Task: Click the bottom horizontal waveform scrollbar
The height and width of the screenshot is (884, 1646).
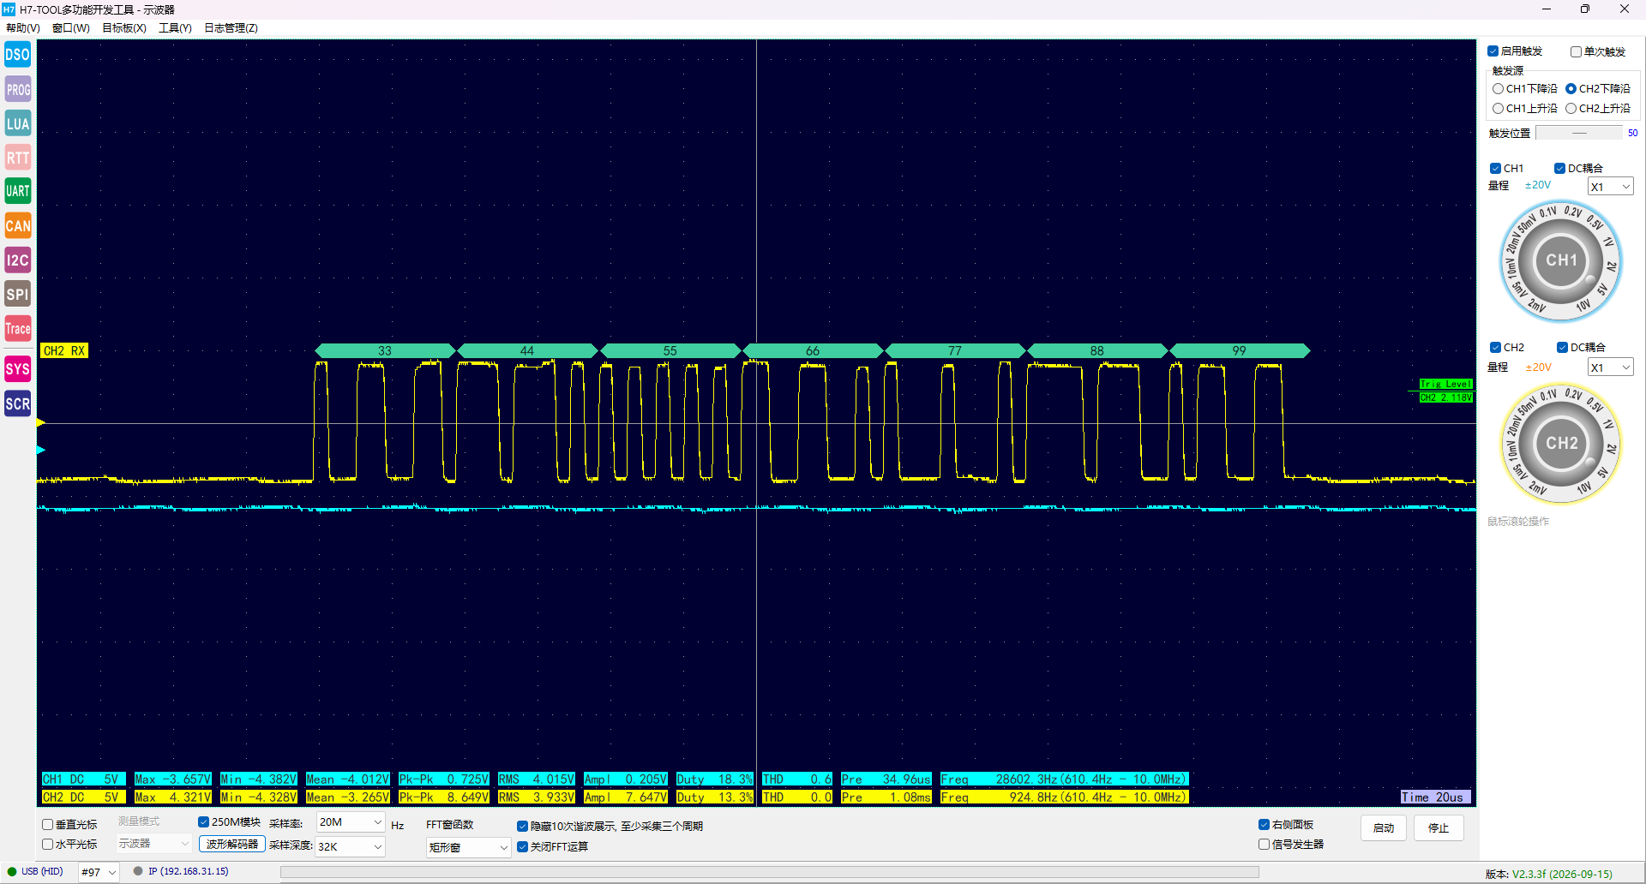Action: [x=769, y=872]
